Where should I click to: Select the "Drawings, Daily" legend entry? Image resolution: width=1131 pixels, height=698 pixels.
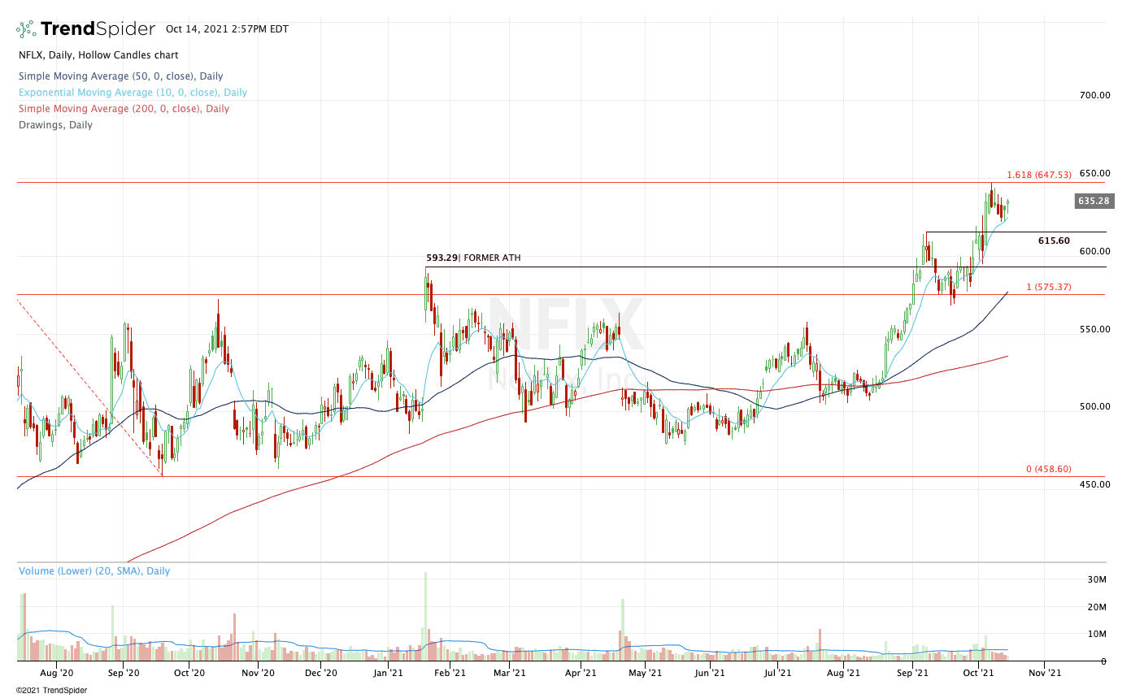tap(55, 125)
